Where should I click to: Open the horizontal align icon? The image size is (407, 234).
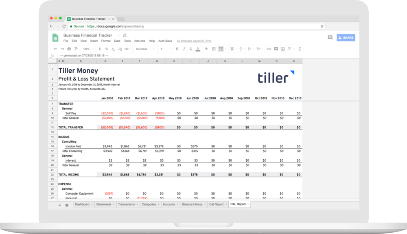(x=232, y=49)
